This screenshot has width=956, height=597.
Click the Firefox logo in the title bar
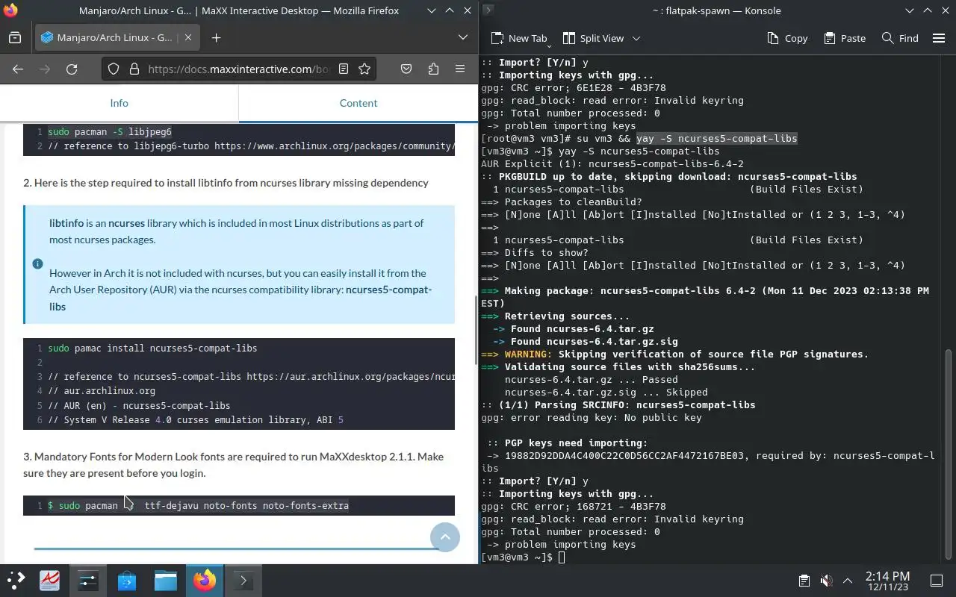tap(10, 10)
